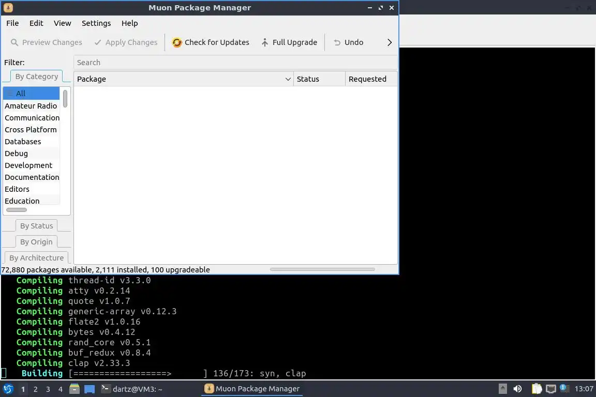
Task: Click the package Search field
Action: (x=235, y=63)
